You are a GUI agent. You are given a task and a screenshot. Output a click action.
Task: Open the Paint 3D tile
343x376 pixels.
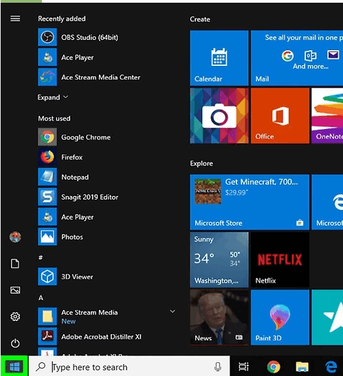click(x=280, y=317)
